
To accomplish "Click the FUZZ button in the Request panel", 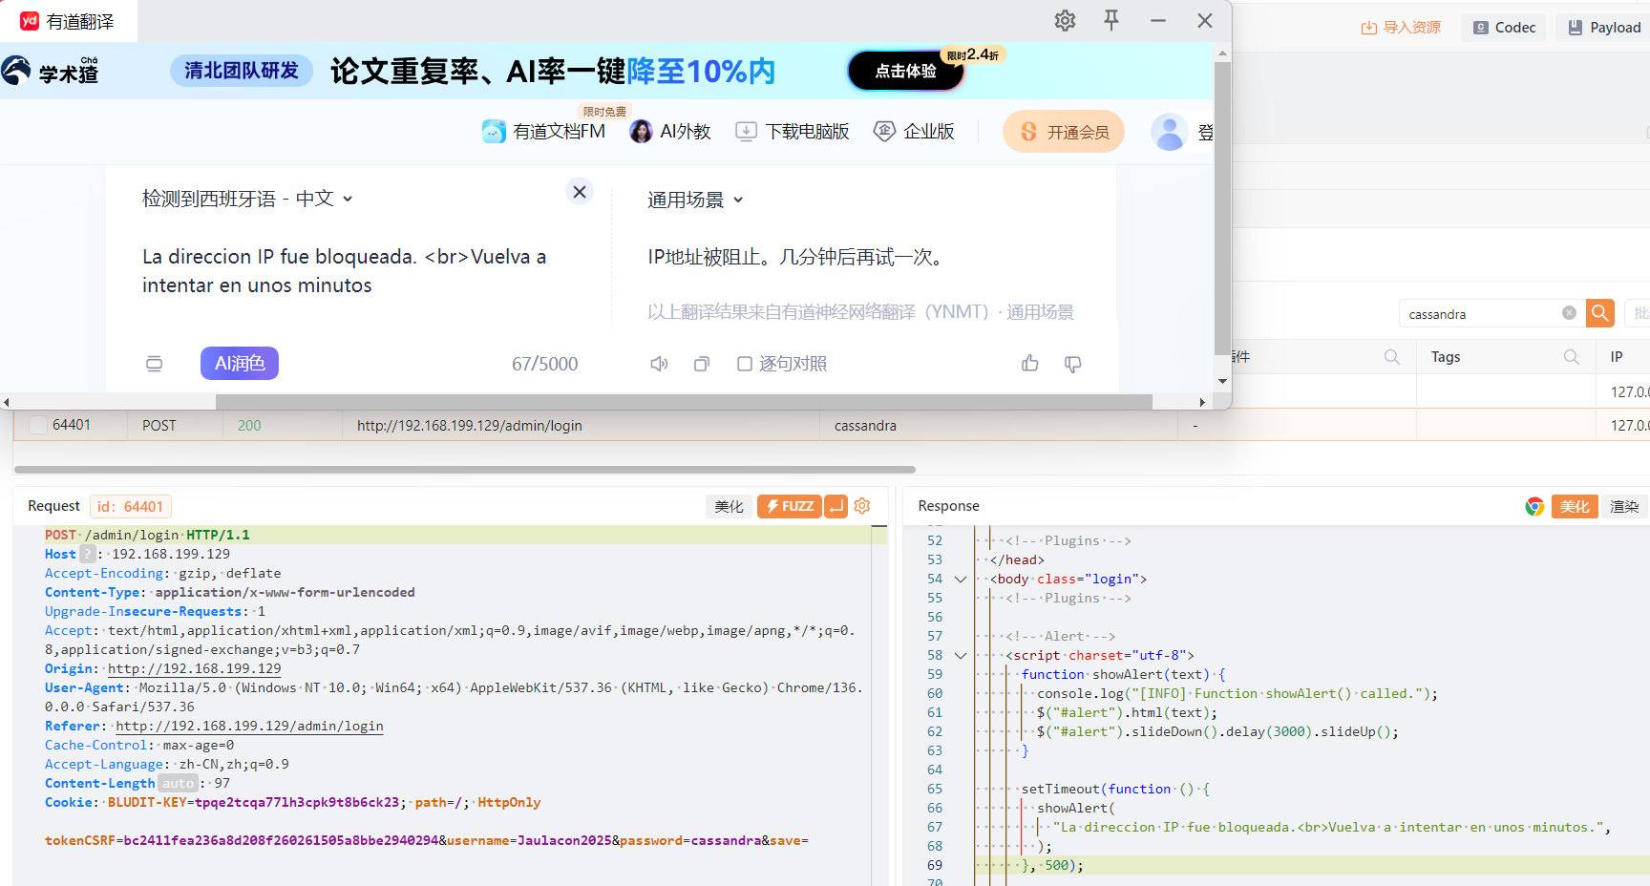I will (790, 506).
